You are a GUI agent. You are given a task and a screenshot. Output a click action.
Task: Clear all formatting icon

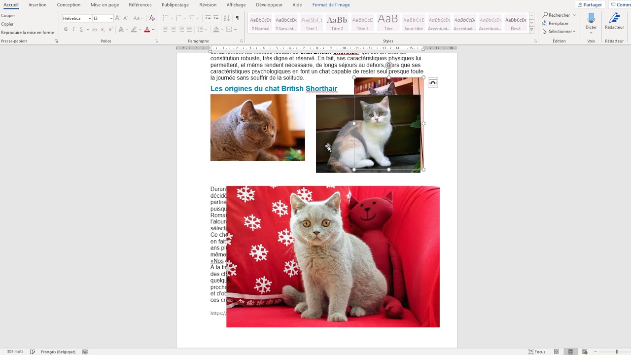click(152, 18)
